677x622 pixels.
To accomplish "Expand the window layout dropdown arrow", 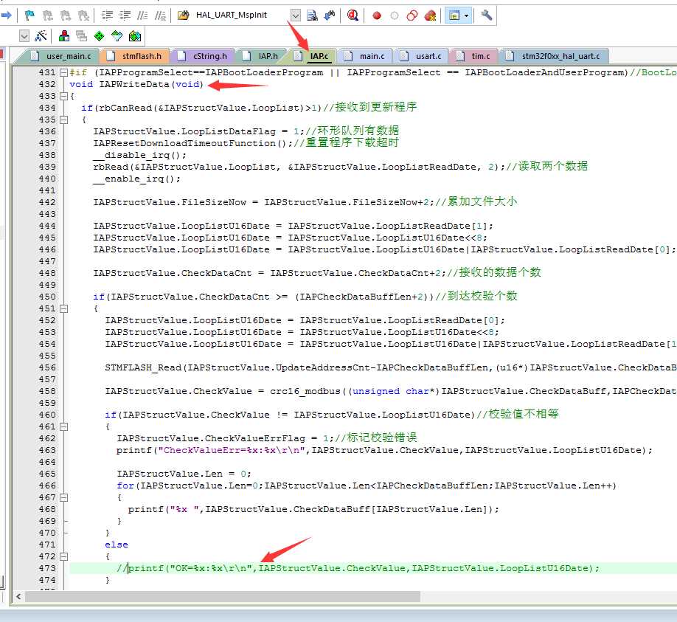I will tap(466, 16).
